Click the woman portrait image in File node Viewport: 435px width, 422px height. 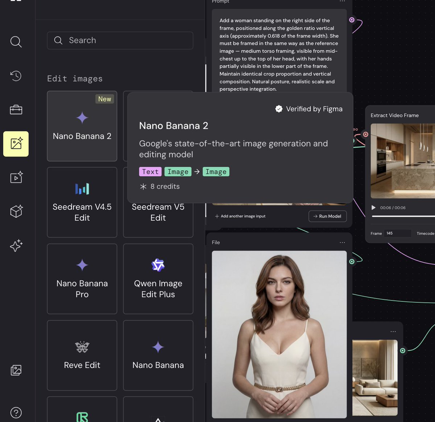279,335
